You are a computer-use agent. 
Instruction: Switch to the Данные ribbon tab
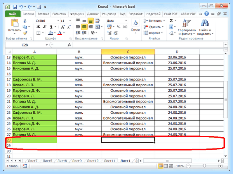(x=93, y=14)
